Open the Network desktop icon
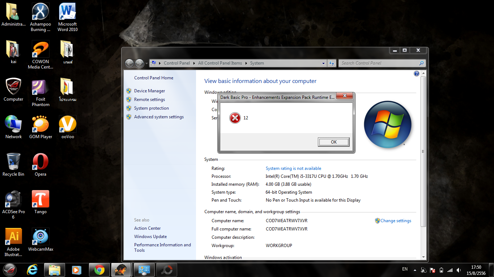This screenshot has width=494, height=277. pos(13,127)
